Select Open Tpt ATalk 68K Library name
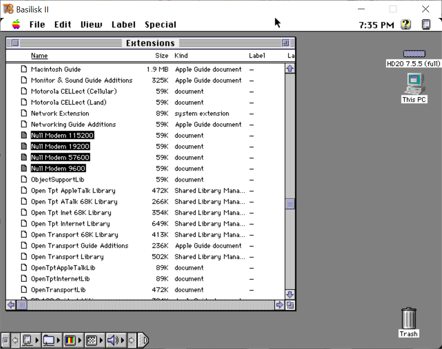 [74, 202]
